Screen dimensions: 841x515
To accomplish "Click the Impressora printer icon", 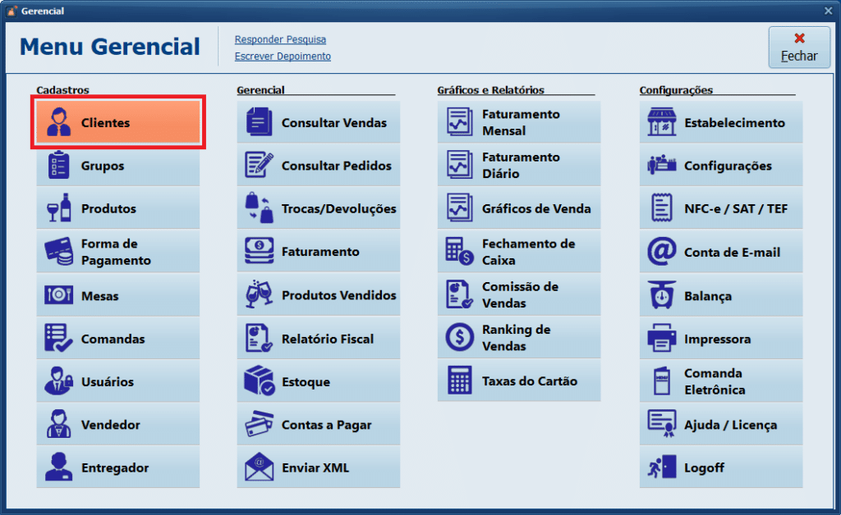I will click(662, 339).
